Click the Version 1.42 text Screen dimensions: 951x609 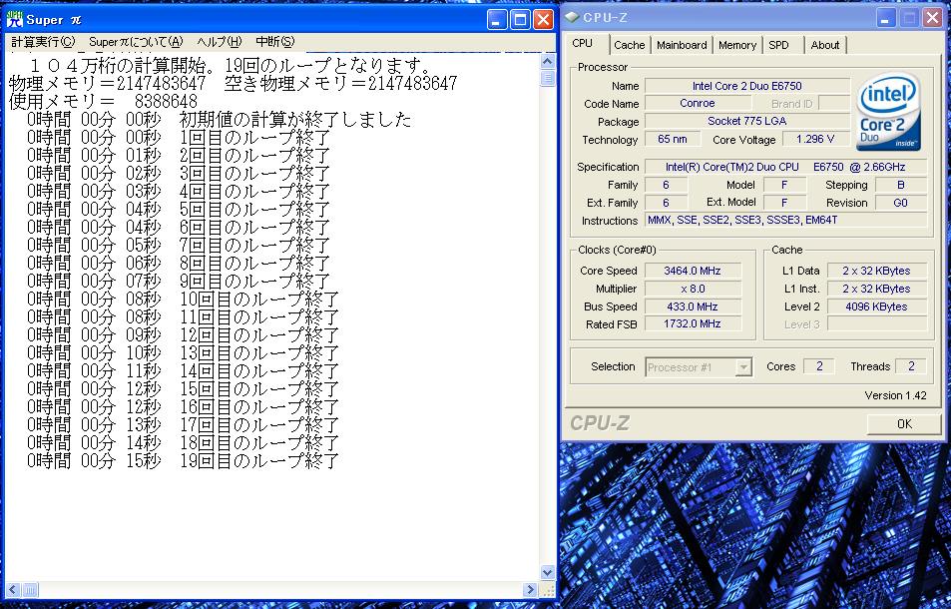tap(895, 395)
